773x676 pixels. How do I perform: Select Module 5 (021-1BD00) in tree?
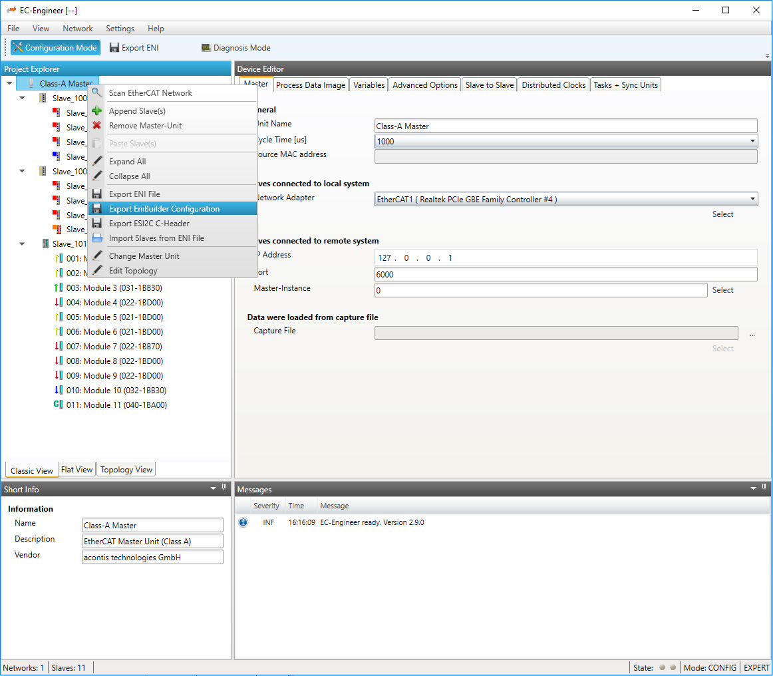[x=114, y=317]
